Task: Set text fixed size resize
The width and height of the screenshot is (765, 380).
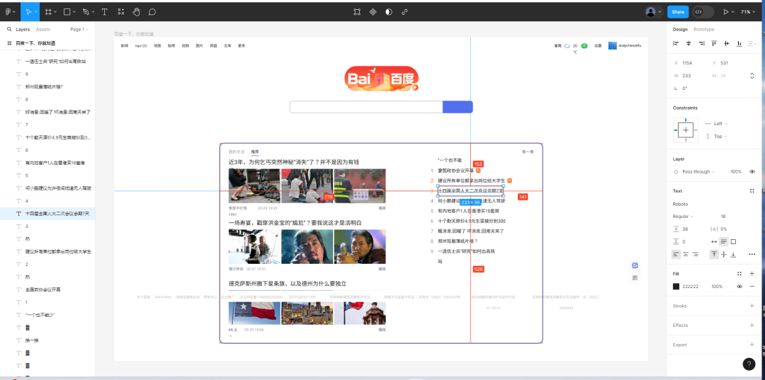Action: click(733, 241)
